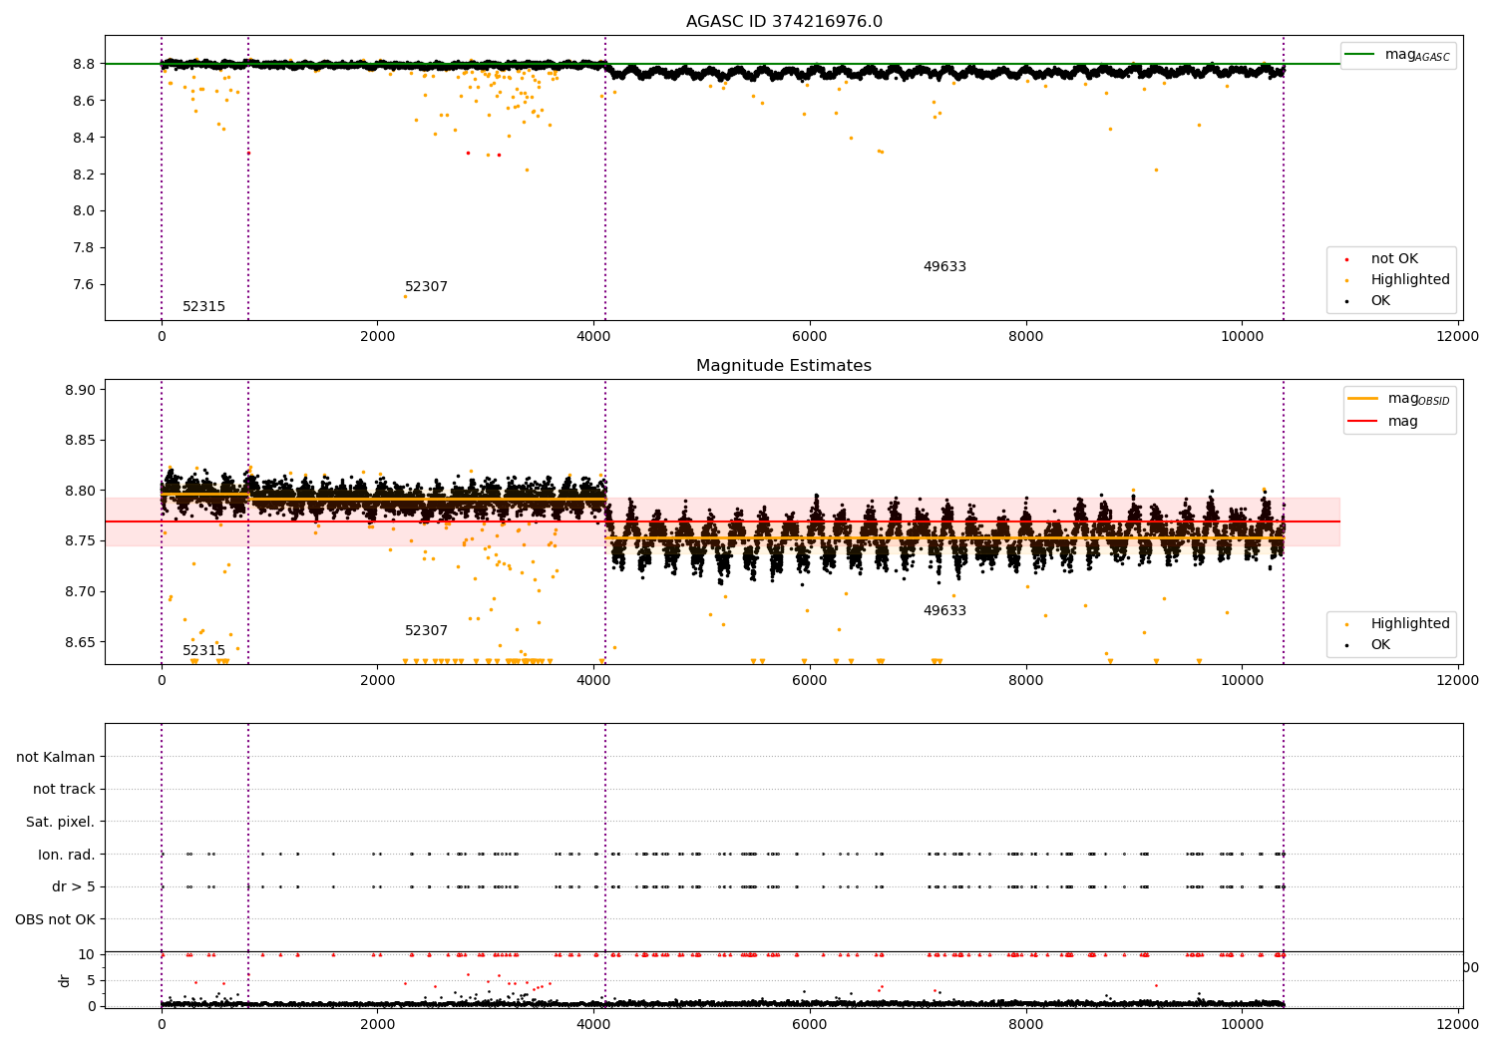Click x-axis tick 12000 under the top plot
The height and width of the screenshot is (1047, 1496).
click(1458, 337)
